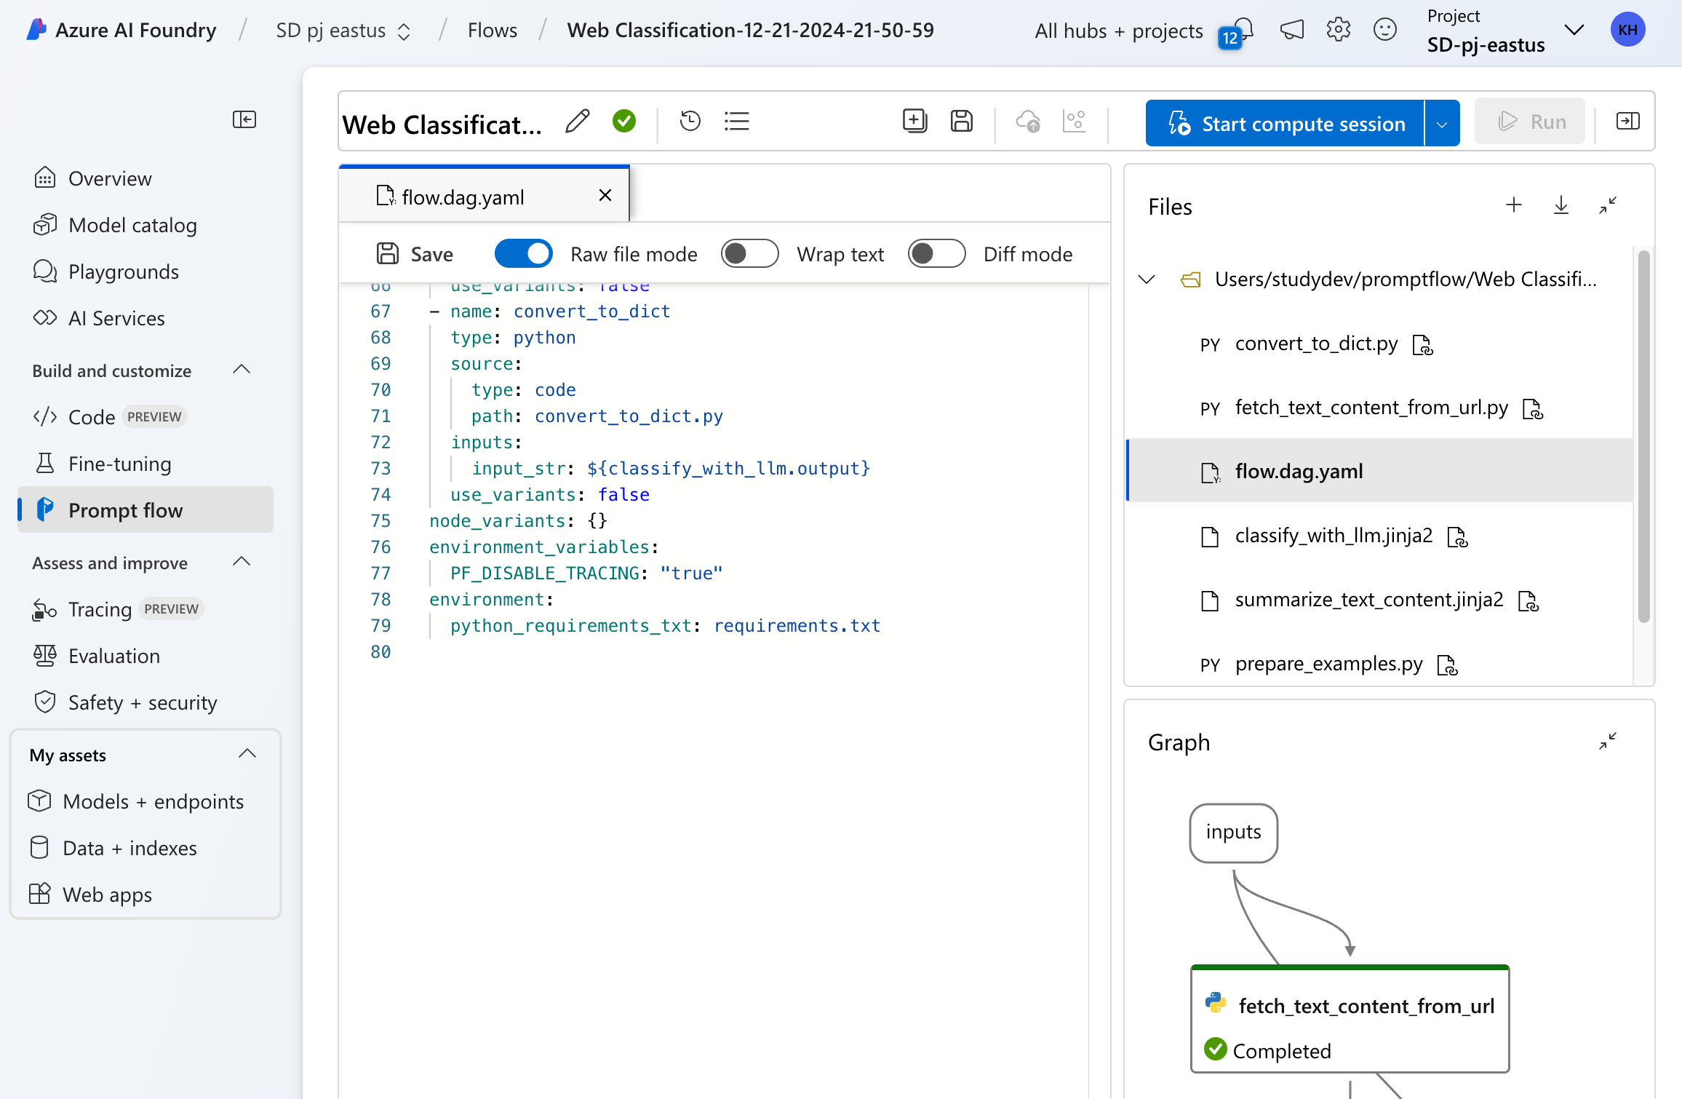Select the fetch_text_content_from_url graph node
1682x1099 pixels.
(x=1350, y=1018)
